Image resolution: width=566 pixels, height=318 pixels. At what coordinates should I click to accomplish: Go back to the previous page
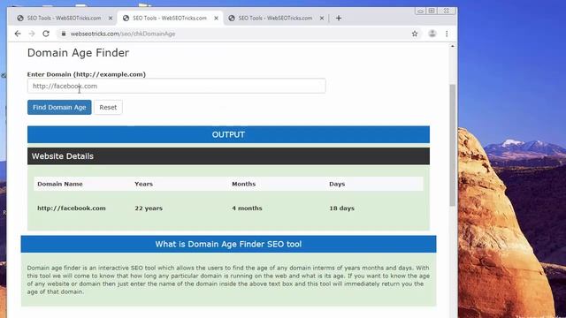[x=18, y=34]
